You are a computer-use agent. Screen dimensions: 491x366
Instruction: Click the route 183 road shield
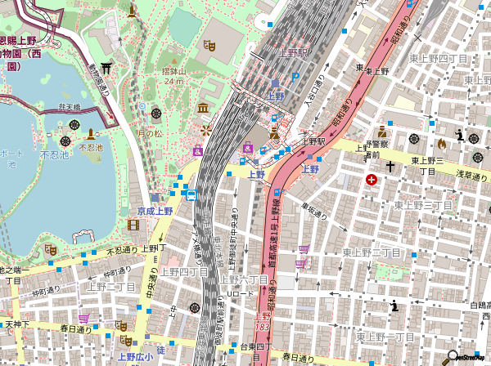coord(263,327)
